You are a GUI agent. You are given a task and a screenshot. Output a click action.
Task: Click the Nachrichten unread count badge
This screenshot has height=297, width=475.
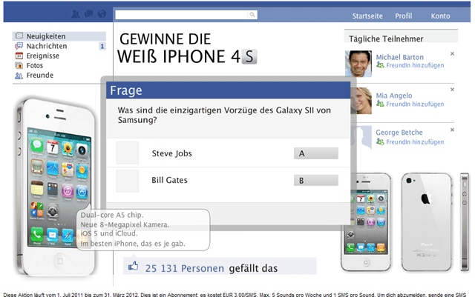click(x=102, y=46)
